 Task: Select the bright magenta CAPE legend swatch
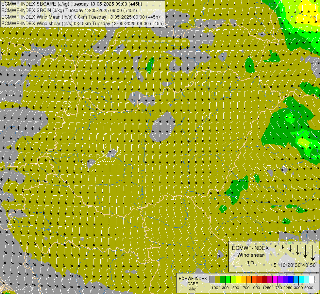point(275,280)
